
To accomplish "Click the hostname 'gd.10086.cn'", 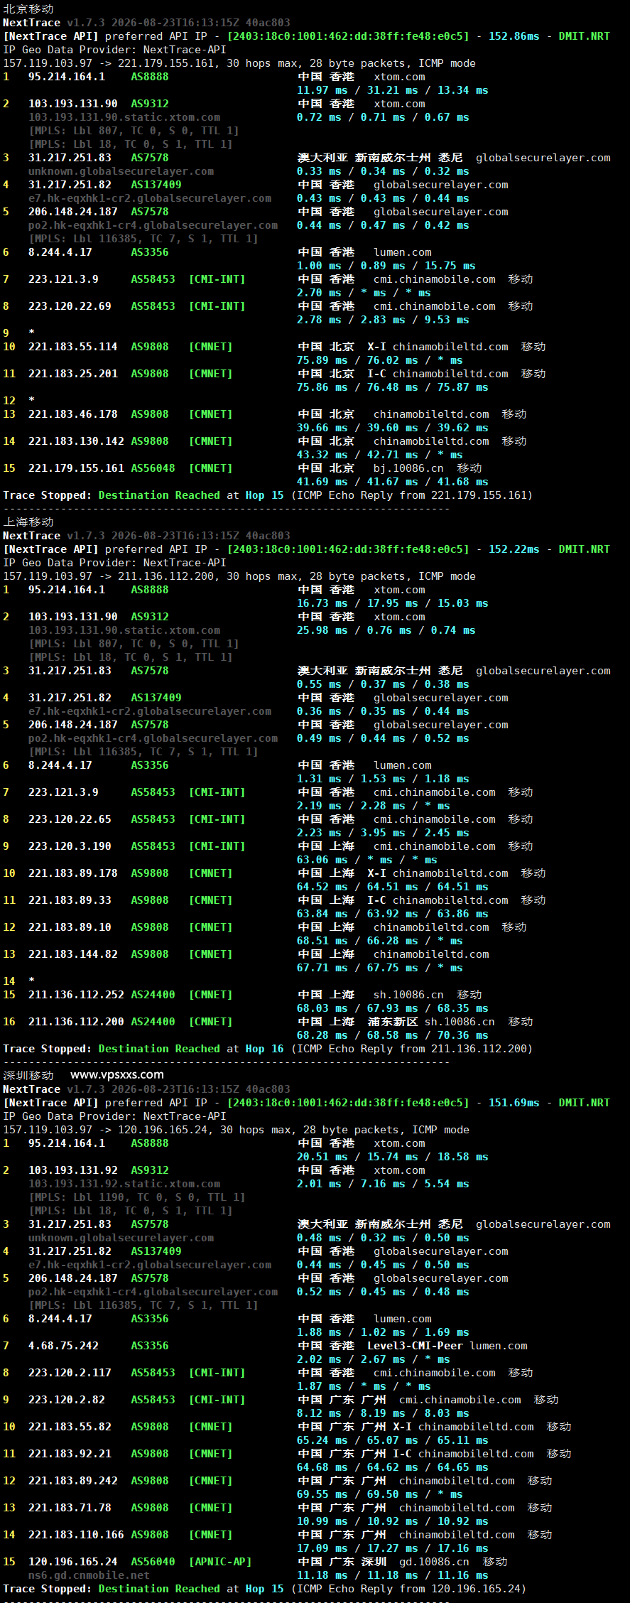I will [434, 1562].
